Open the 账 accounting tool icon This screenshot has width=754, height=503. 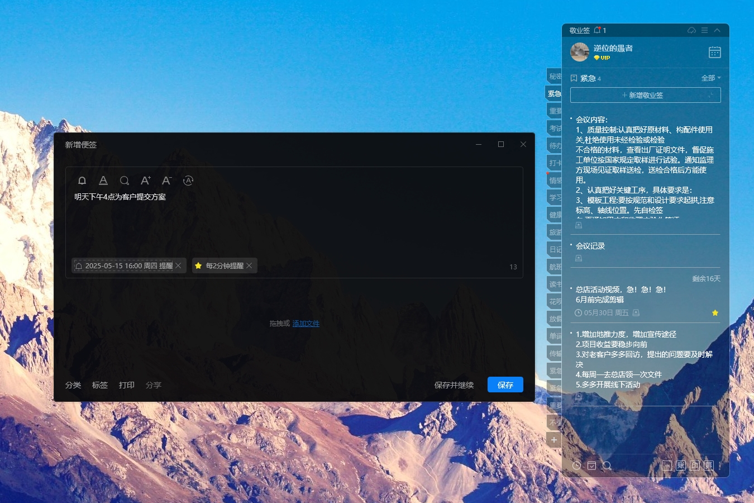click(x=681, y=466)
